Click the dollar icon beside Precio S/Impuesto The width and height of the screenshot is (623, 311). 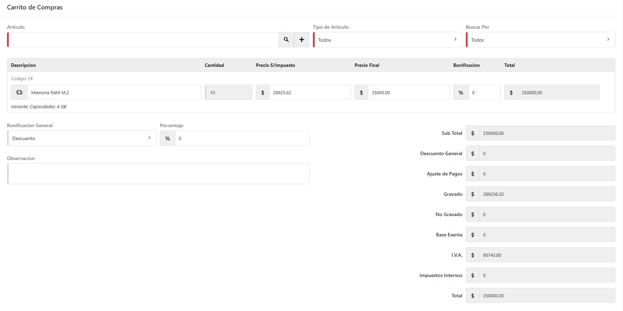(262, 92)
